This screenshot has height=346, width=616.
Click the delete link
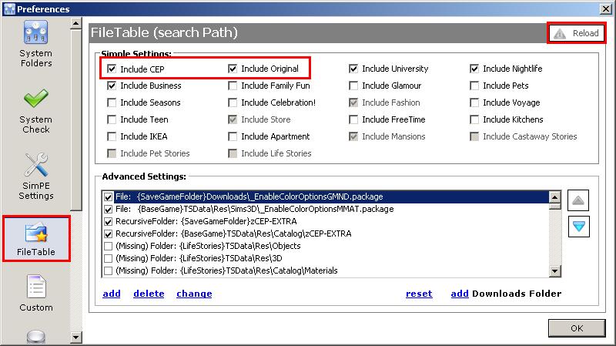point(149,294)
